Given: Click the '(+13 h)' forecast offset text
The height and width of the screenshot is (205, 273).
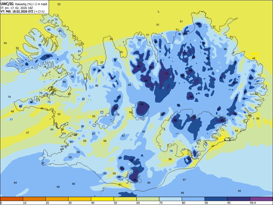Looking at the screenshot, I should pos(39,12).
